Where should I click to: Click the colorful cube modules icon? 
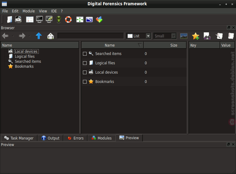point(99,20)
